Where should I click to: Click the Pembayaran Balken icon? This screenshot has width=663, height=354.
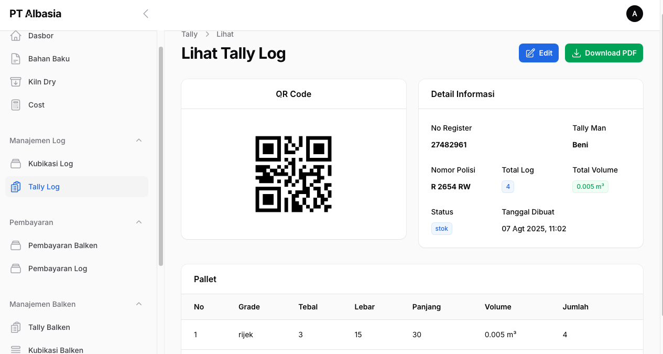16,245
